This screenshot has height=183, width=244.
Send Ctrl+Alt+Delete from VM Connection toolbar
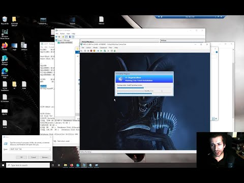82,51
